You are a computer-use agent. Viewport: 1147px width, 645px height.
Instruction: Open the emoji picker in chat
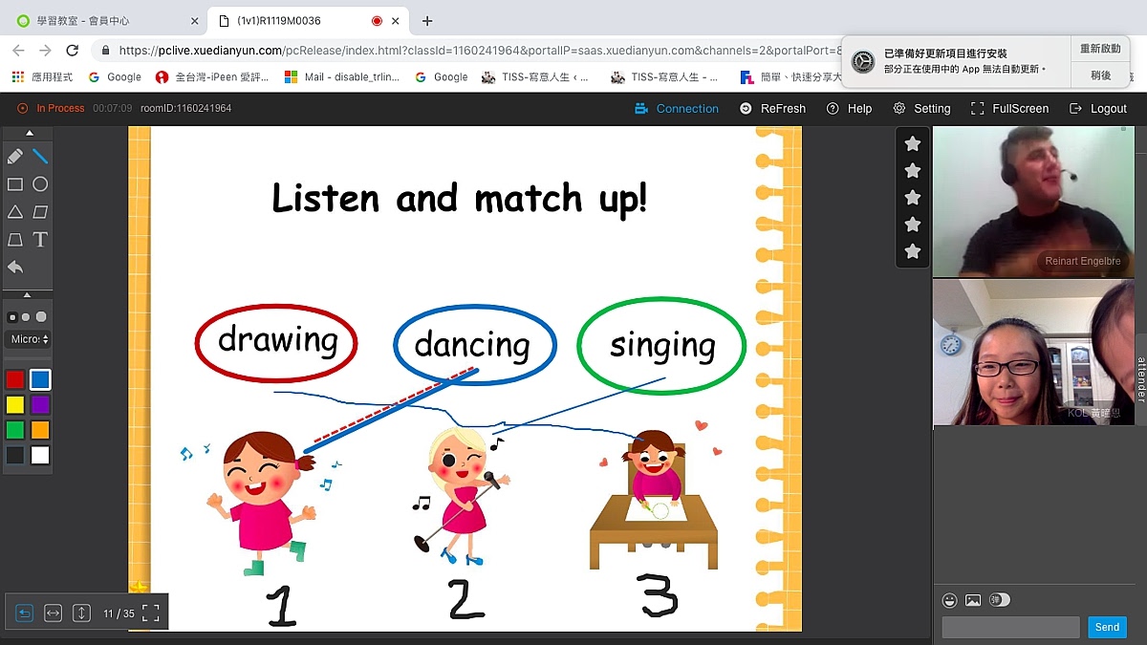coord(950,600)
